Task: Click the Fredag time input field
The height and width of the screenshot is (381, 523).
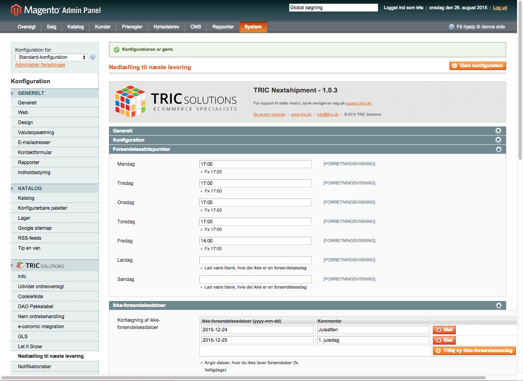Action: click(x=255, y=241)
